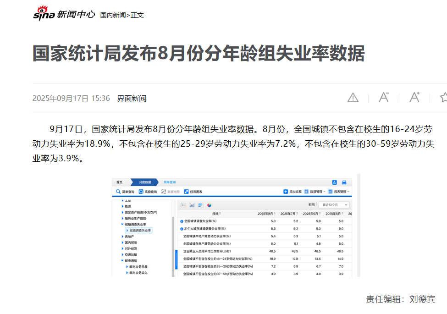Open the 界面新闻 source link

132,98
